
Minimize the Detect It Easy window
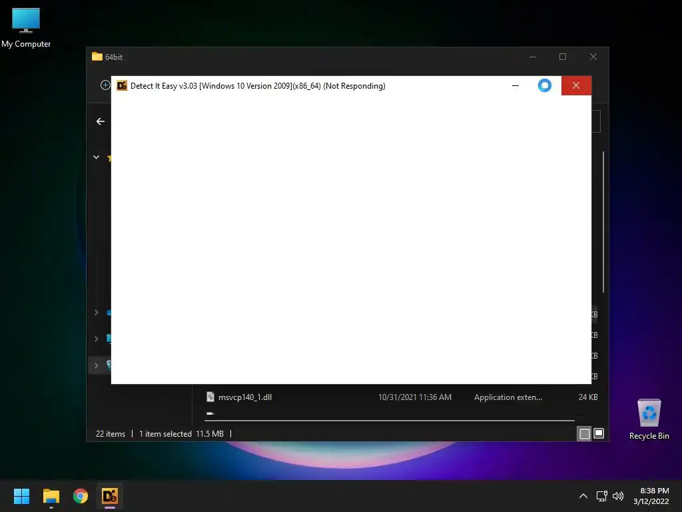pyautogui.click(x=515, y=86)
